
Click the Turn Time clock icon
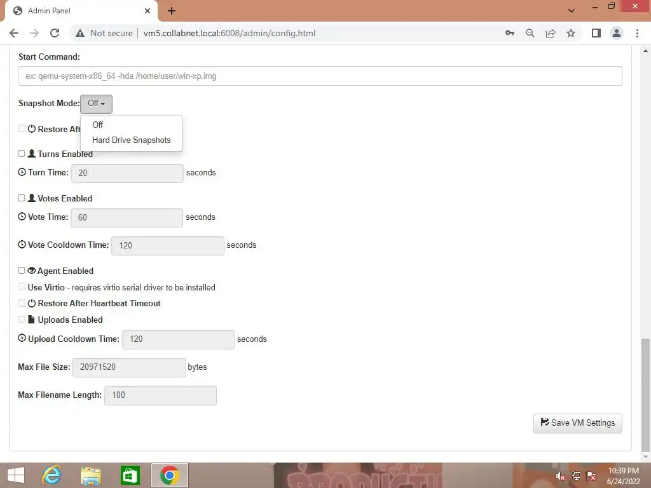pos(22,172)
